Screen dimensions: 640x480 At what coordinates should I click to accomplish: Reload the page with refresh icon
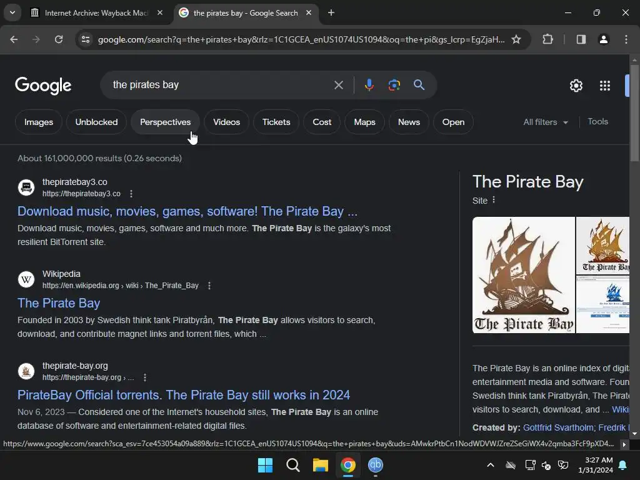(x=59, y=39)
